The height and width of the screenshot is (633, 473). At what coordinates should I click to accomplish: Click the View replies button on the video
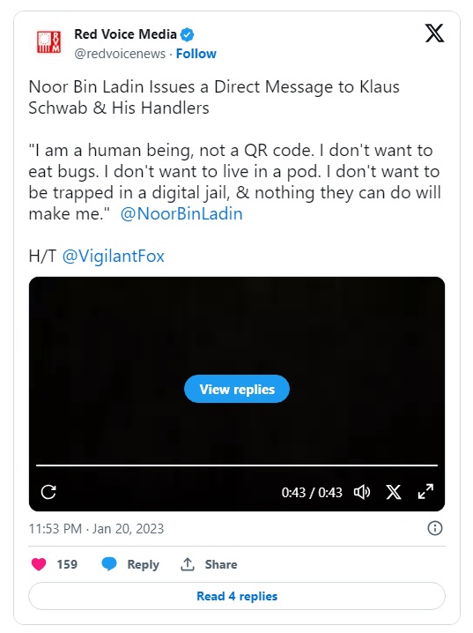point(237,389)
